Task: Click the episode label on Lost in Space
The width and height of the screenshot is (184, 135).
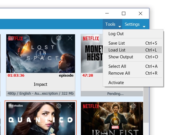Action: click(66, 76)
